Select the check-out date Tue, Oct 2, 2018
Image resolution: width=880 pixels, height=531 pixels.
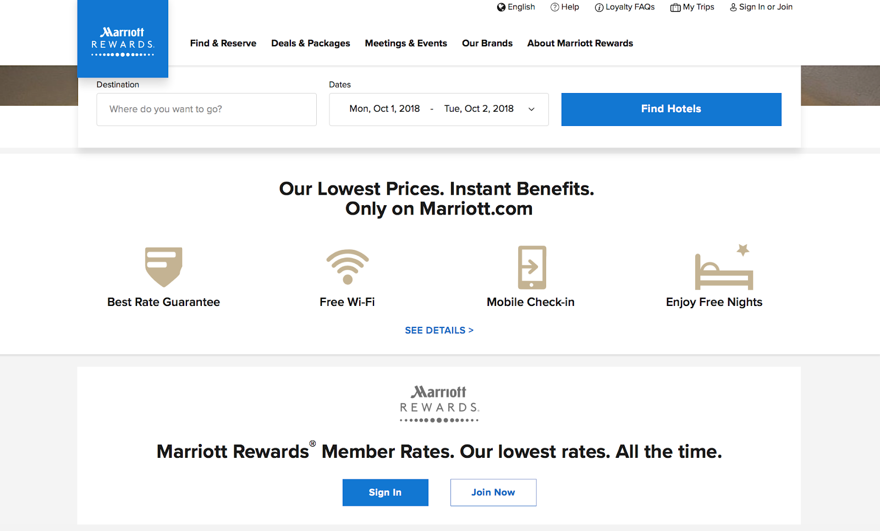click(479, 109)
